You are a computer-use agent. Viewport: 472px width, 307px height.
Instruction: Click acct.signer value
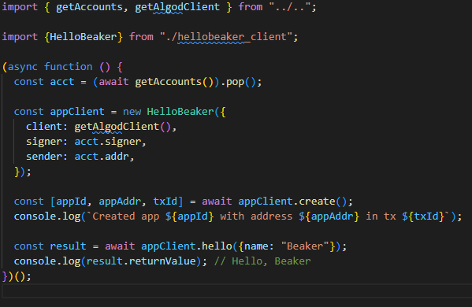tap(107, 142)
